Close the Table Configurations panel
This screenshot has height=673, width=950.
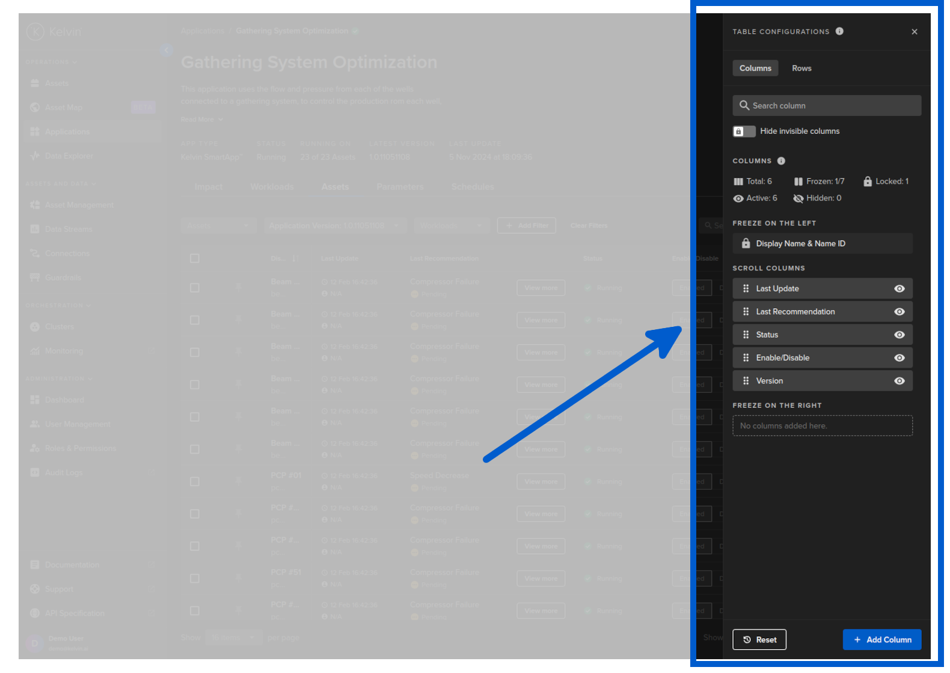tap(914, 32)
